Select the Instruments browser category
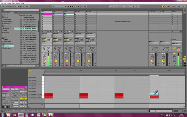 7,19
